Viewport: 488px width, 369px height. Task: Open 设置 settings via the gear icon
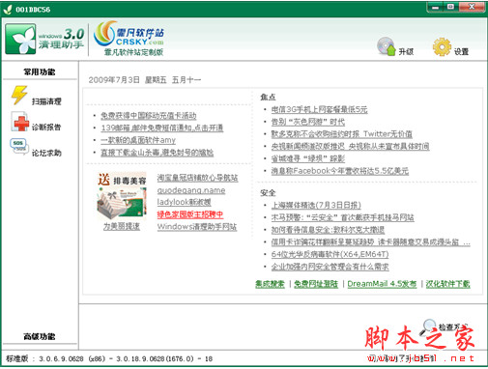(x=442, y=47)
